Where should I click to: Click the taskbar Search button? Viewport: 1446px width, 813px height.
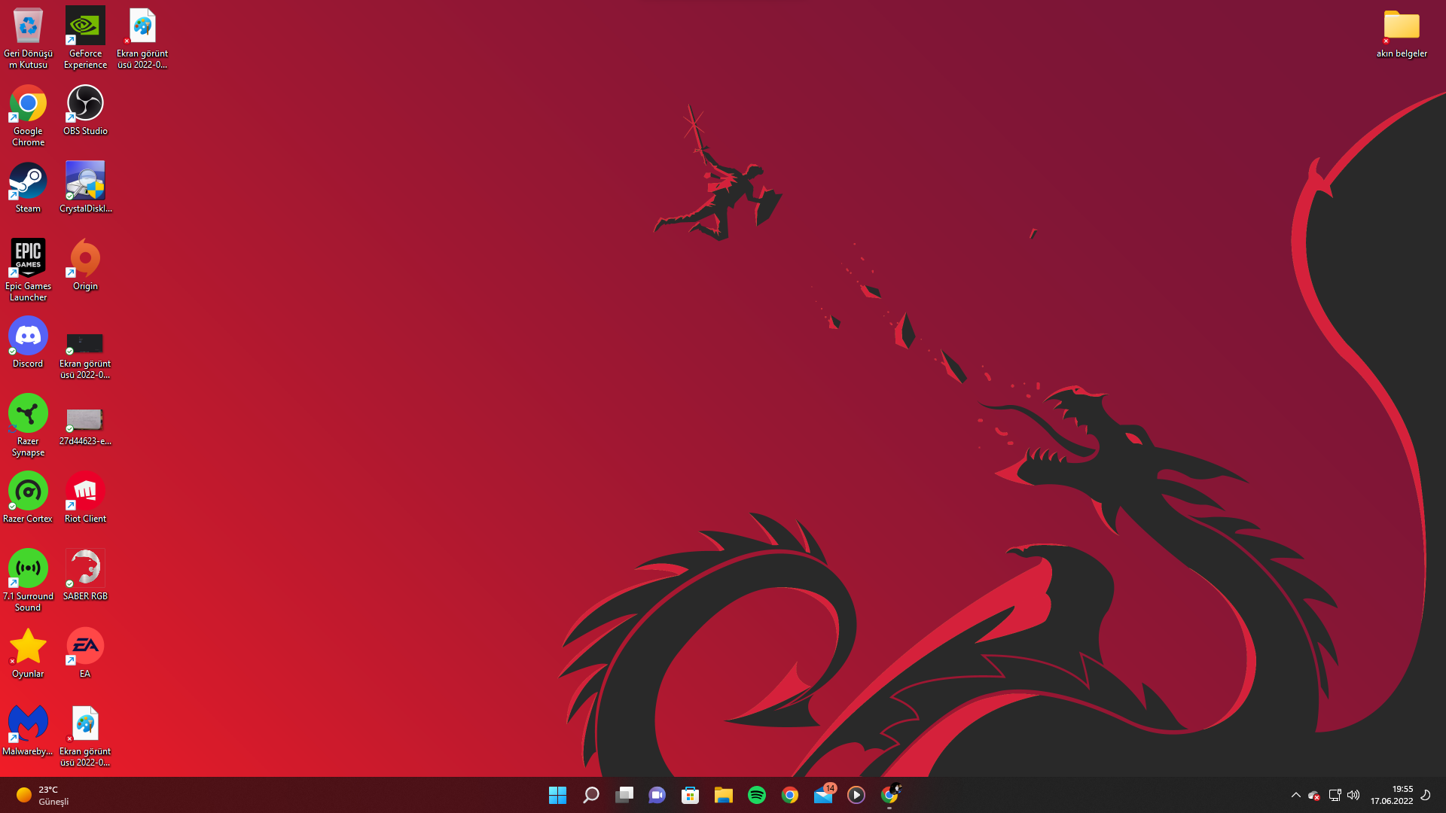tap(591, 795)
